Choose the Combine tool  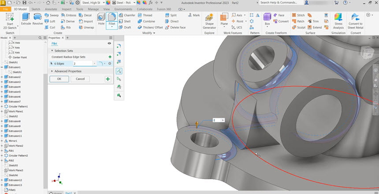[x=146, y=21]
